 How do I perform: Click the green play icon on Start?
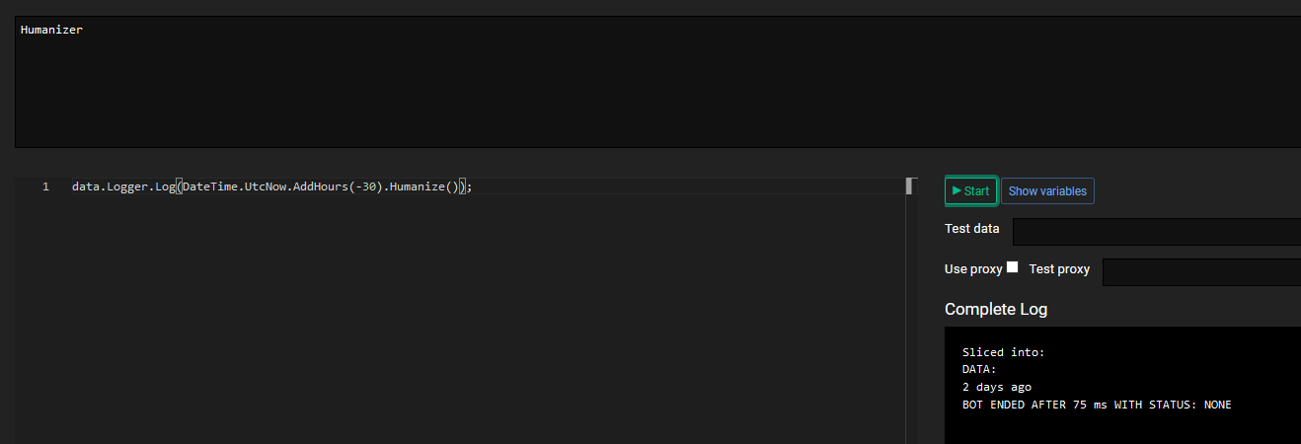957,190
